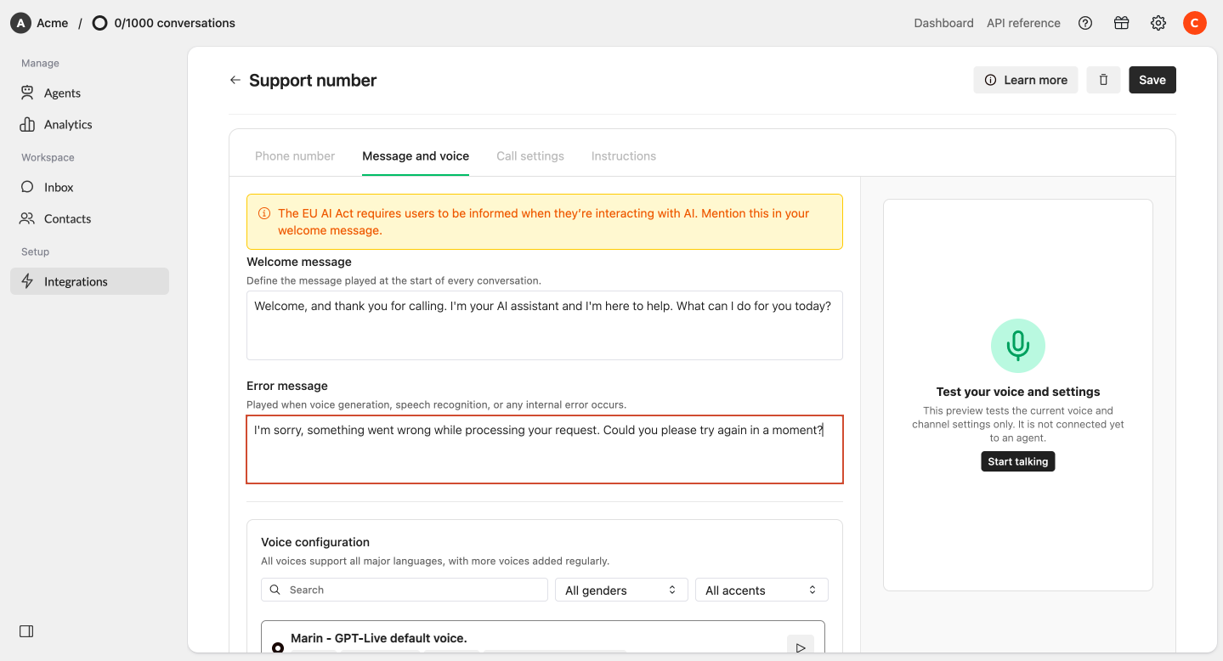The height and width of the screenshot is (661, 1223).
Task: Open the gift icon in top bar
Action: pyautogui.click(x=1122, y=23)
